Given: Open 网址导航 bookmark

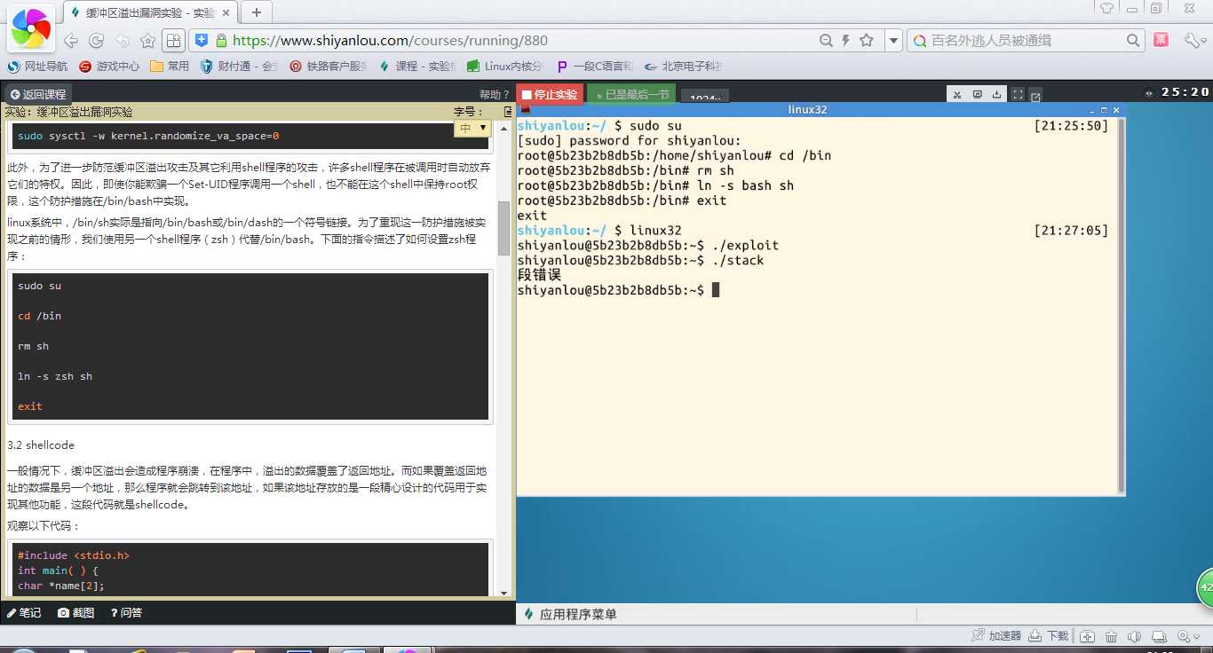Looking at the screenshot, I should tap(37, 66).
